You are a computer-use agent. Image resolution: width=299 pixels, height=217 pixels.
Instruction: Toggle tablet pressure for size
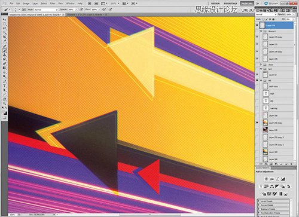[111, 10]
